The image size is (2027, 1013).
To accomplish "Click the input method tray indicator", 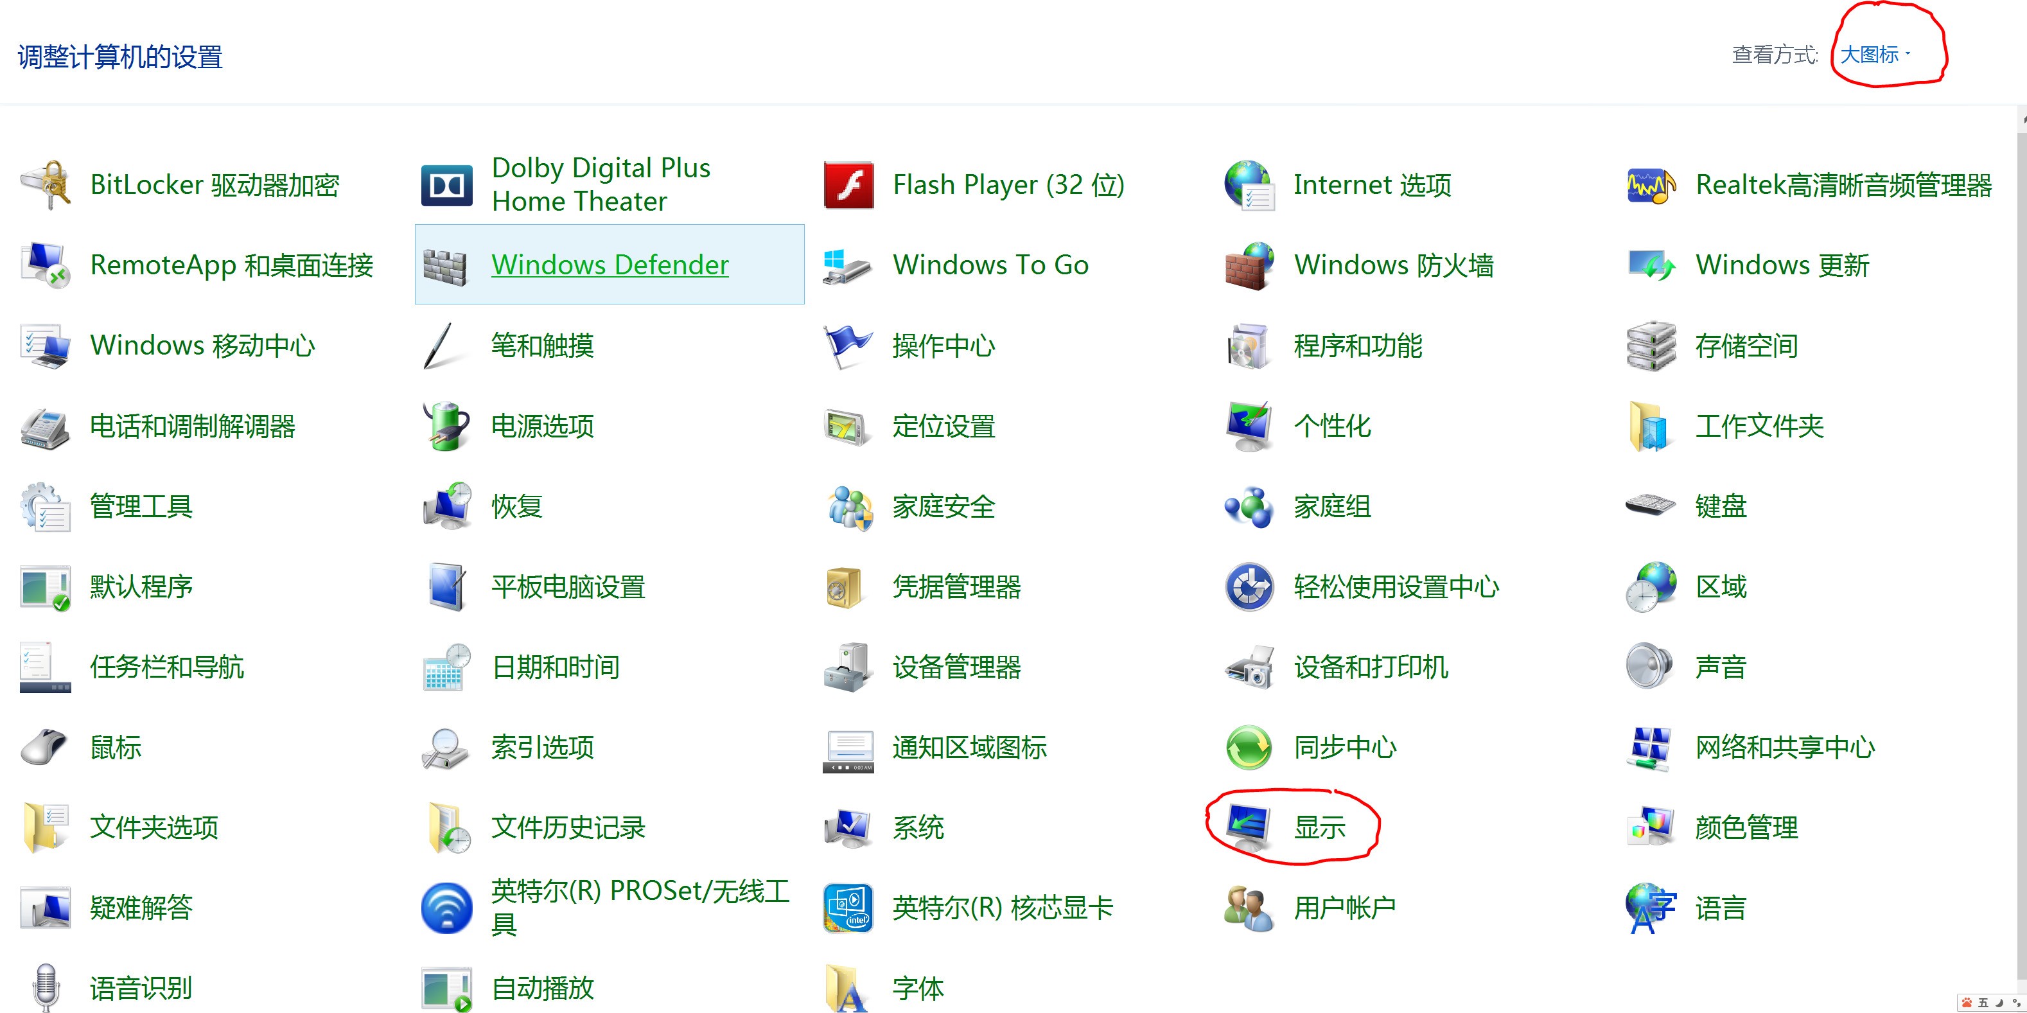I will tap(1991, 1003).
